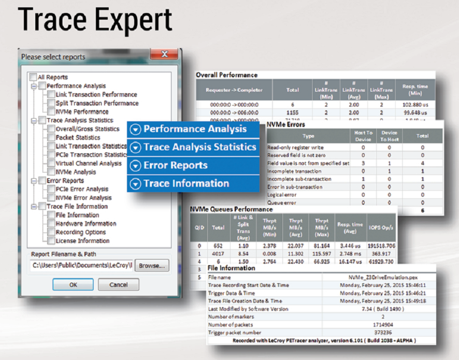
Task: Select the Packet Statistics tree item label
Action: point(78,137)
